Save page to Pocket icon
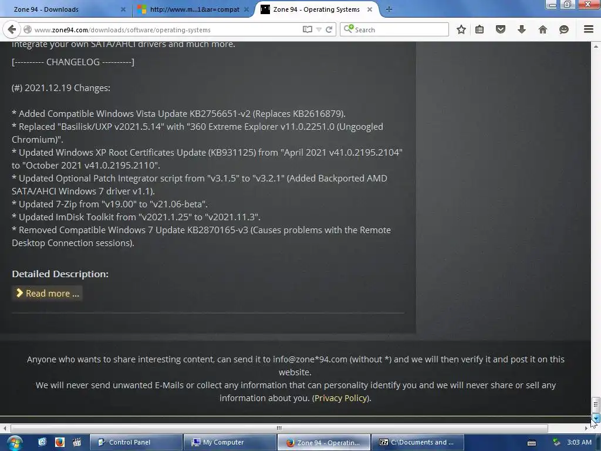 [501, 29]
